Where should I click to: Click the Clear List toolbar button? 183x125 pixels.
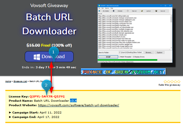(134, 11)
